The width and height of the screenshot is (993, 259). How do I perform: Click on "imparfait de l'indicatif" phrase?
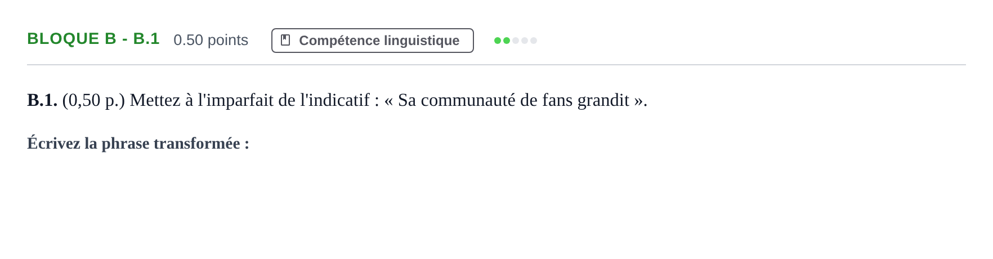point(284,100)
